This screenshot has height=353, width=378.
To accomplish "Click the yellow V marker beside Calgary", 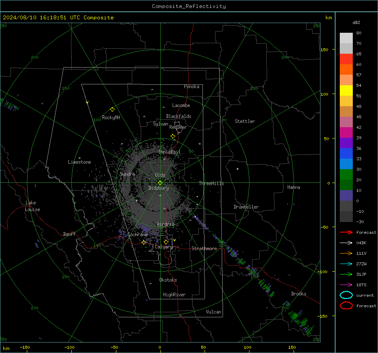I will click(x=174, y=240).
